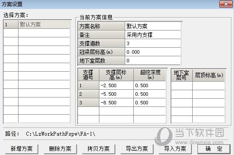Select the -2.500 support elevation cell
Image resolution: width=234 pixels, height=155 pixels.
tap(116, 85)
